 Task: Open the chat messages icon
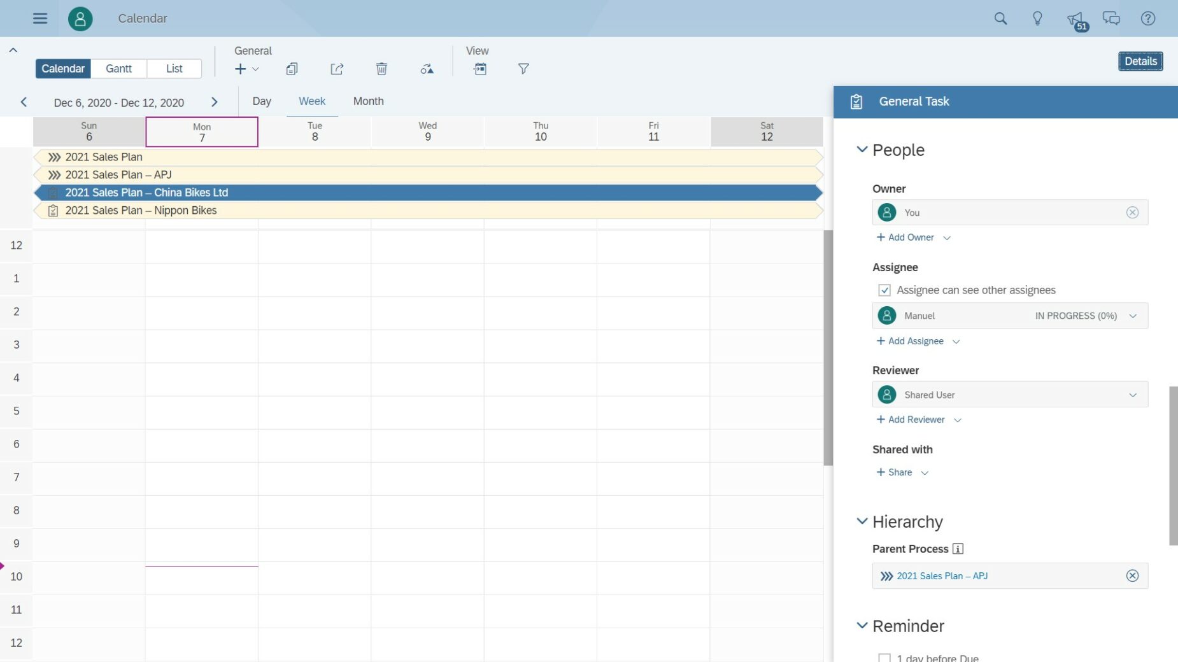[1111, 18]
